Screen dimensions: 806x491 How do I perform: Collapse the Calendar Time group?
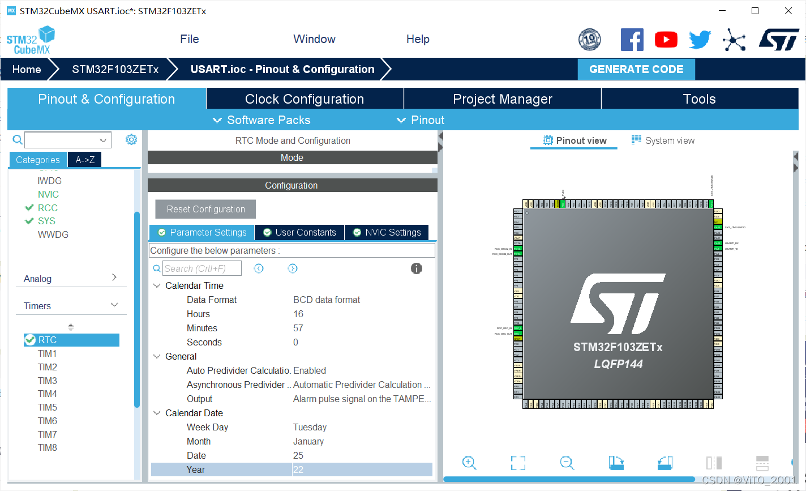[x=157, y=286]
